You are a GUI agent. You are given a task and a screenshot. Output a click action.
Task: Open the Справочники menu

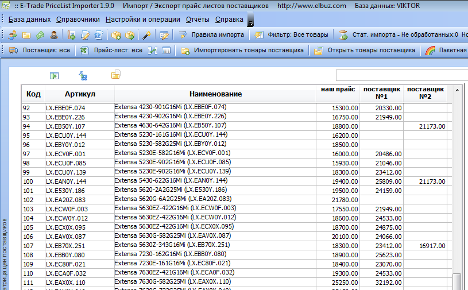pyautogui.click(x=78, y=20)
